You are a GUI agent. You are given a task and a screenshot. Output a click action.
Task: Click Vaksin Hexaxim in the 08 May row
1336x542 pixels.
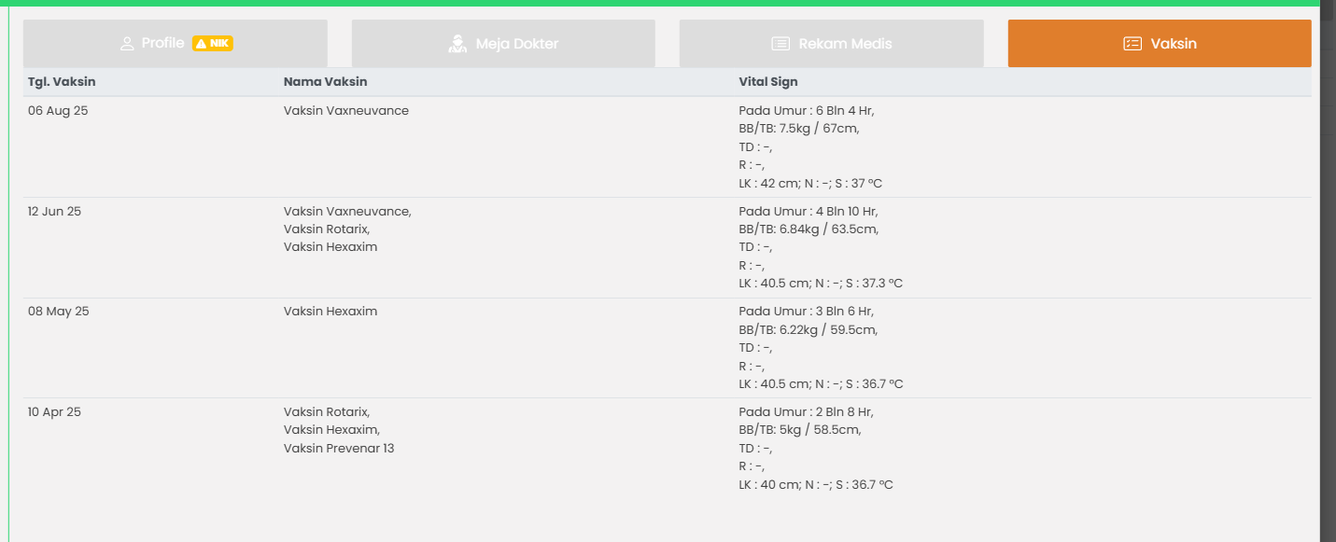point(330,312)
